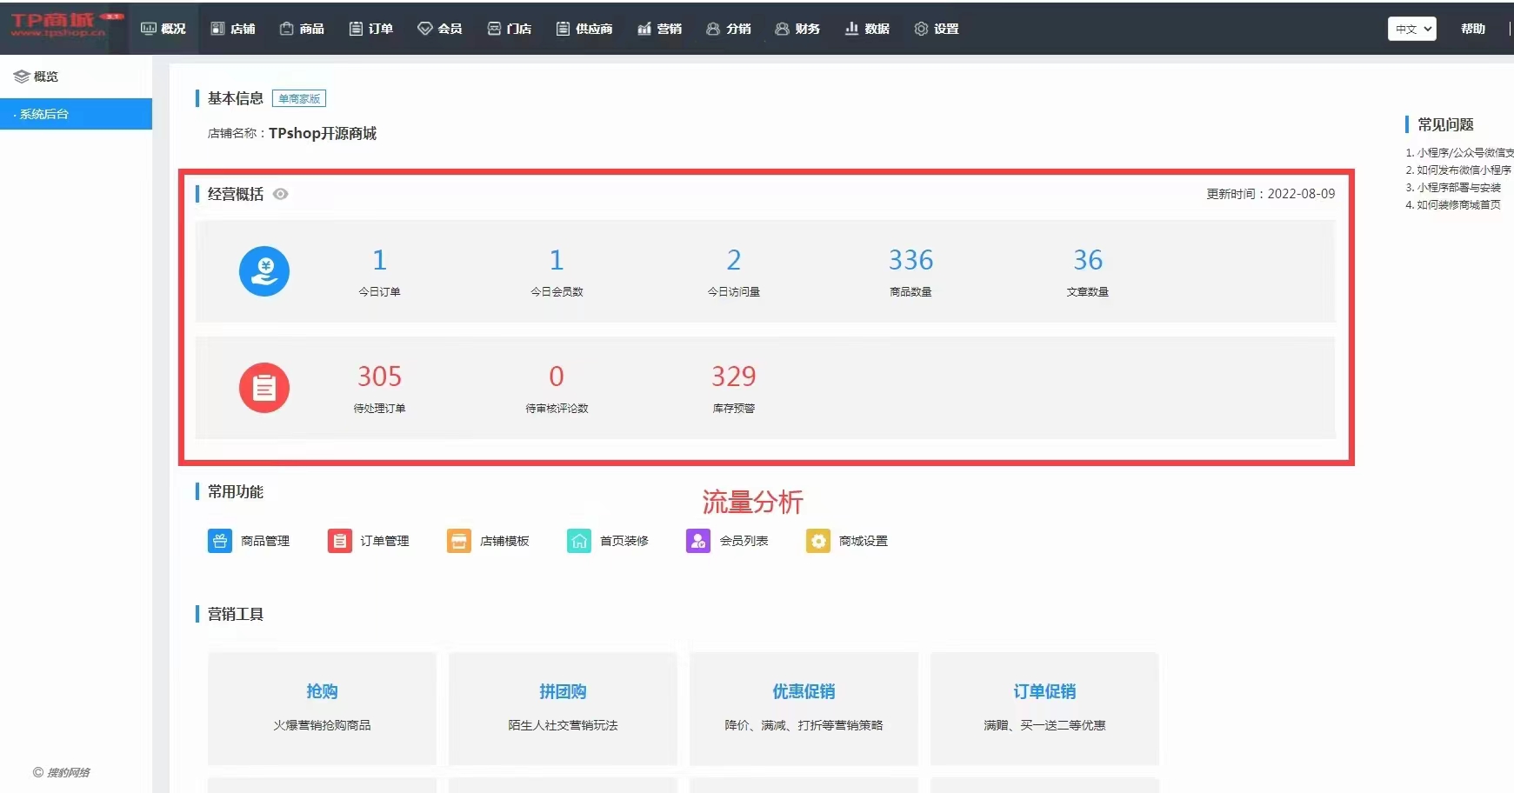Go to 设置 in top navigation
Image resolution: width=1514 pixels, height=793 pixels.
pos(937,29)
